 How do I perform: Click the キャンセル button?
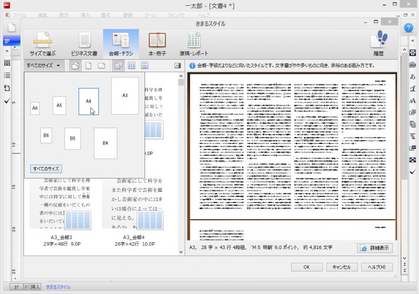[342, 267]
